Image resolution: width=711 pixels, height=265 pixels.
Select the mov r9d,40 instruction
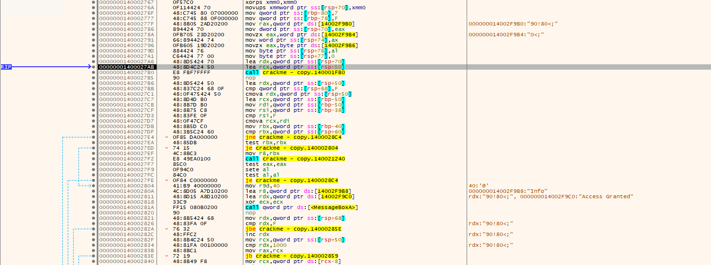coord(263,185)
